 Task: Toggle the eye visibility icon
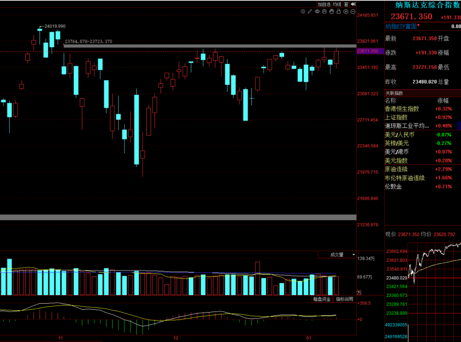click(317, 11)
